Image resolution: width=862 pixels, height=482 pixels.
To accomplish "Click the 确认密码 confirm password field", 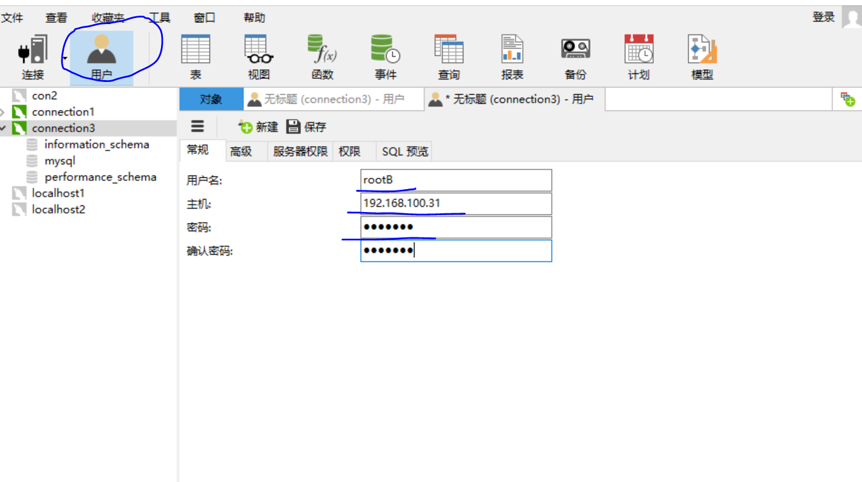I will point(456,251).
